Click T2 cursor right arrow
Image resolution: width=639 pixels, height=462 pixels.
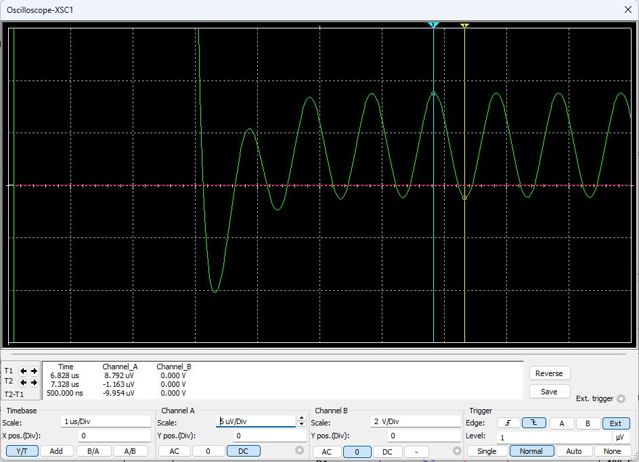pyautogui.click(x=33, y=382)
